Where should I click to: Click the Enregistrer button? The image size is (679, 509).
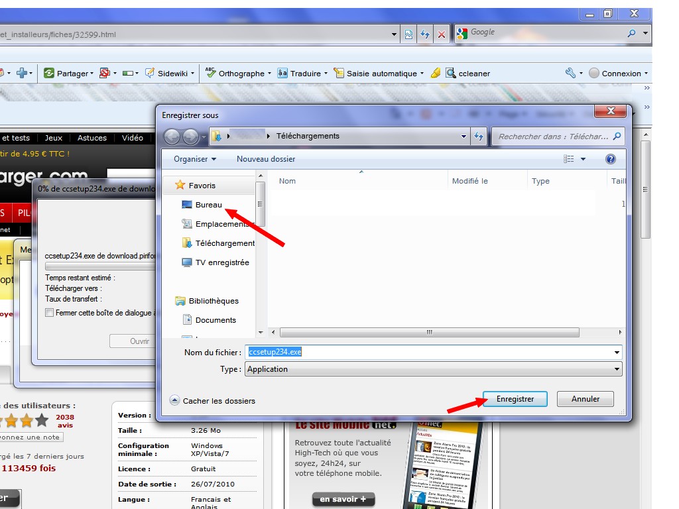[x=515, y=399]
